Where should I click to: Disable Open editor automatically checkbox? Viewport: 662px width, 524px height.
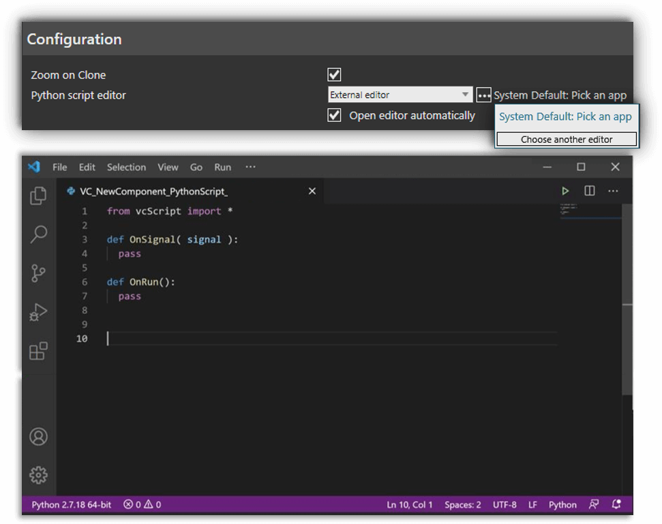click(334, 115)
